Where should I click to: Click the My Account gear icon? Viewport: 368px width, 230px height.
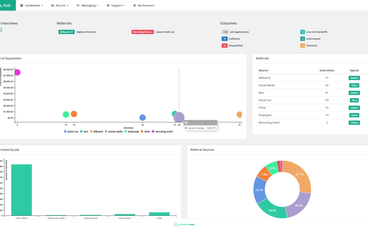coord(135,5)
